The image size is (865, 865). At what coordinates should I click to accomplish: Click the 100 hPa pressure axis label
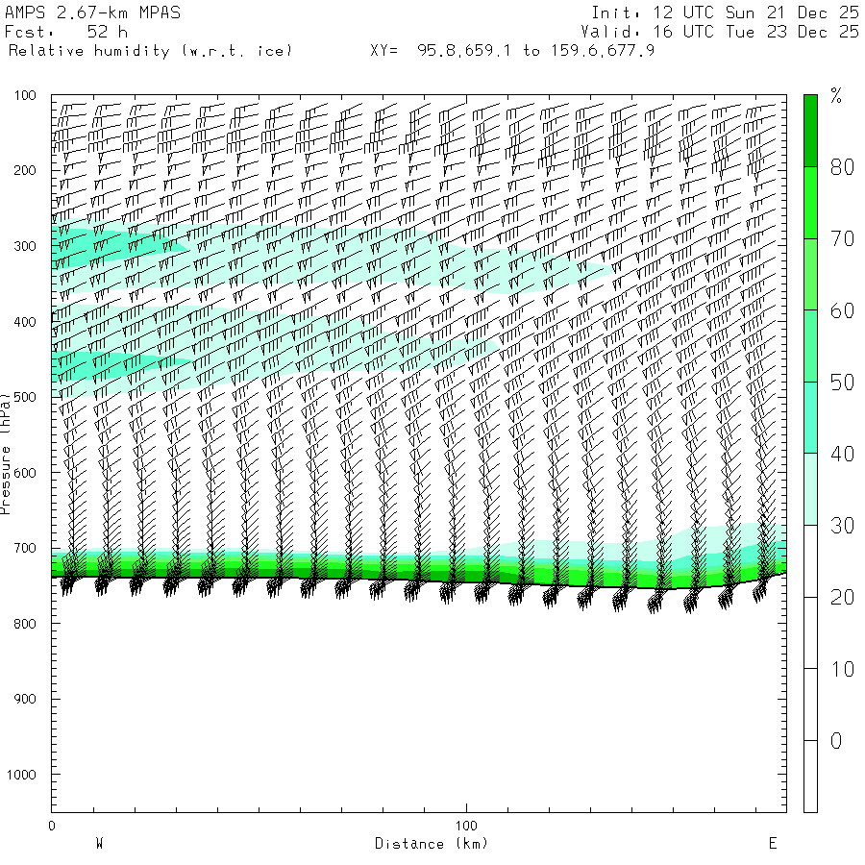[25, 95]
